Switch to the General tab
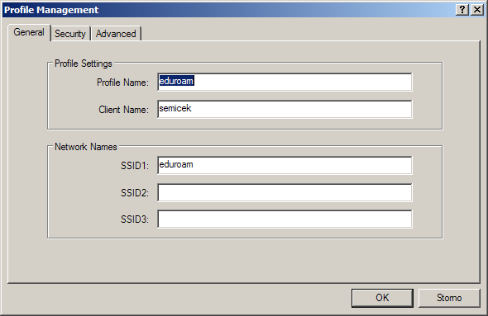The width and height of the screenshot is (488, 316). (29, 33)
